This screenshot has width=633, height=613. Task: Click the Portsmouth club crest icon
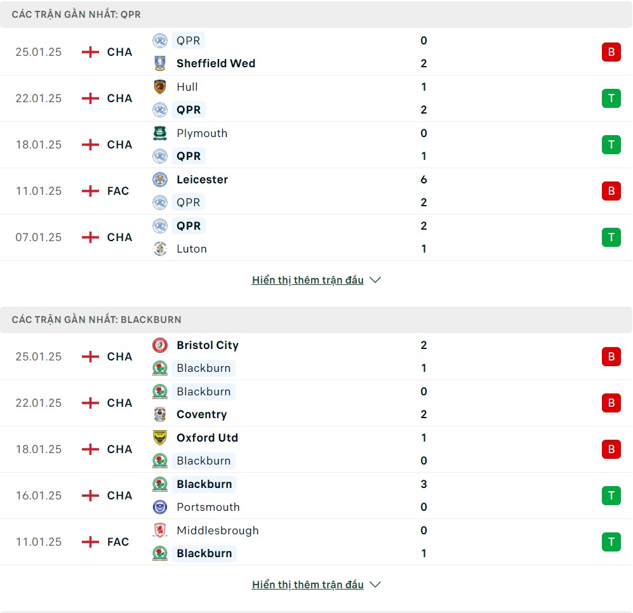[160, 507]
